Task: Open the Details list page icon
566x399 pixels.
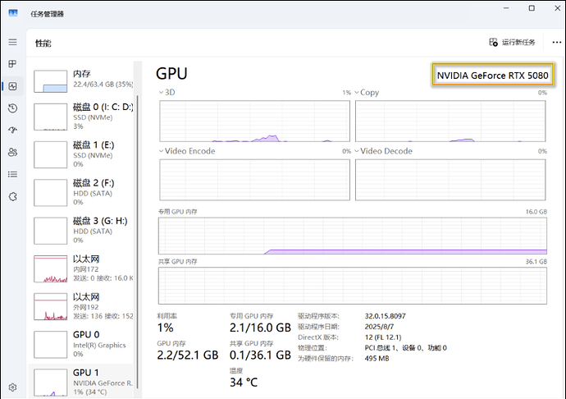Action: point(12,174)
